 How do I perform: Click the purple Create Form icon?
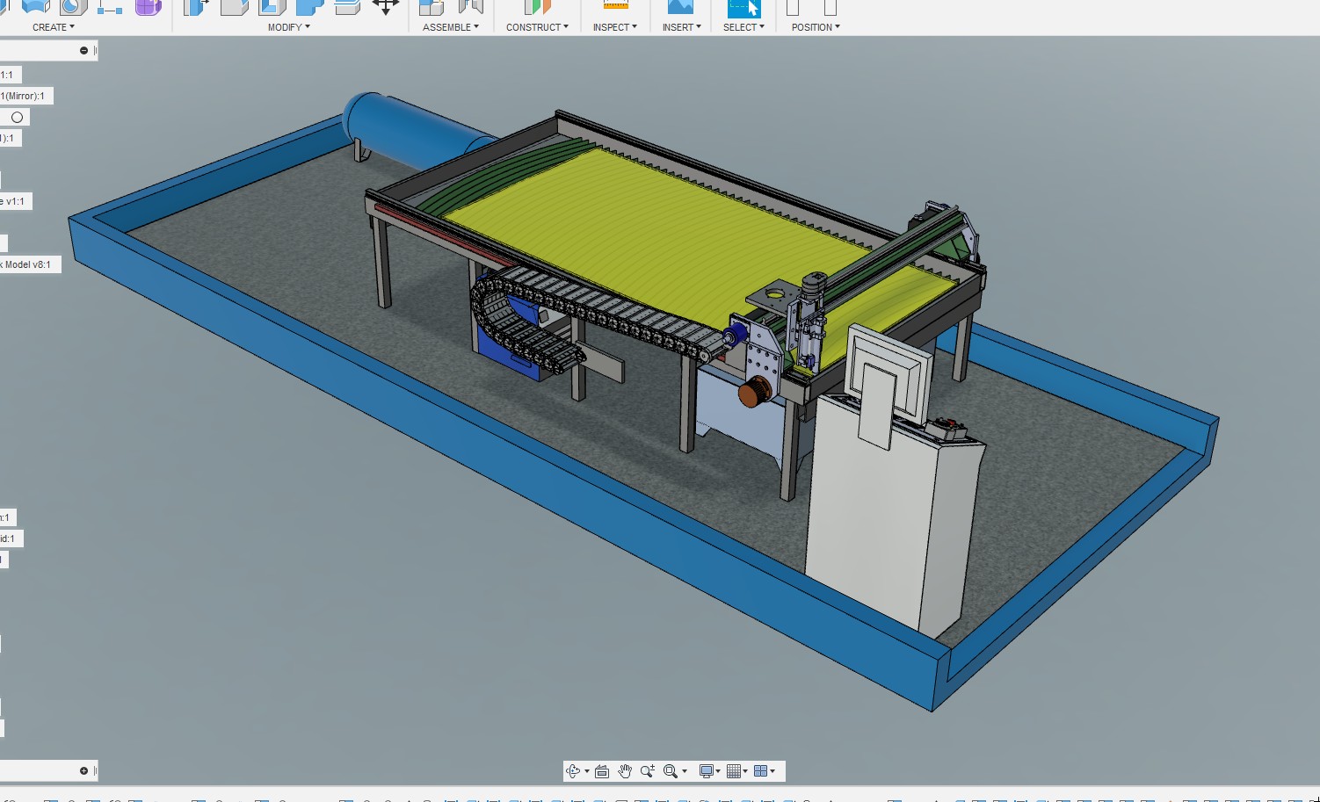pos(148,7)
